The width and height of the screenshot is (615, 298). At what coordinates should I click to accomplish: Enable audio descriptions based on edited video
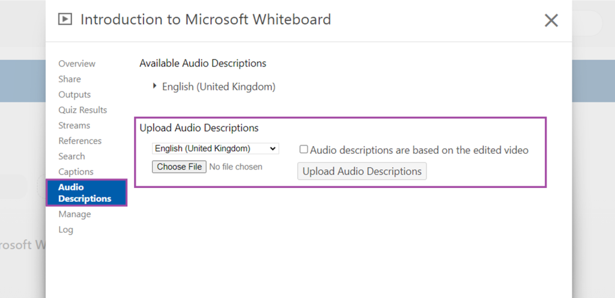pos(303,150)
